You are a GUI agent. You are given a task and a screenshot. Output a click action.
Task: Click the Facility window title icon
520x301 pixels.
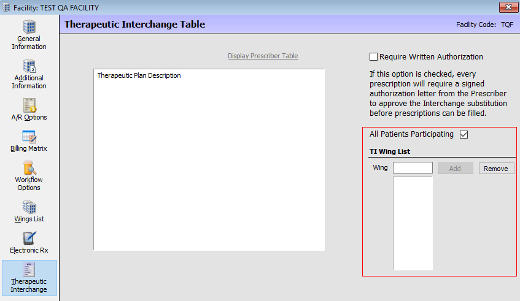tap(6, 8)
